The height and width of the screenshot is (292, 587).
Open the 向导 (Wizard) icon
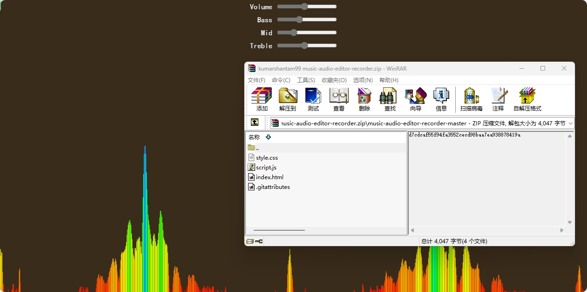(x=416, y=96)
